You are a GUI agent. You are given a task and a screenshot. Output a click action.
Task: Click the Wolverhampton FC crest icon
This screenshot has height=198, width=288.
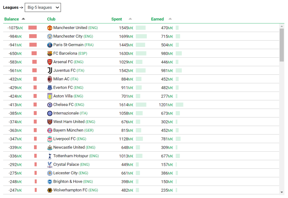pyautogui.click(x=50, y=190)
